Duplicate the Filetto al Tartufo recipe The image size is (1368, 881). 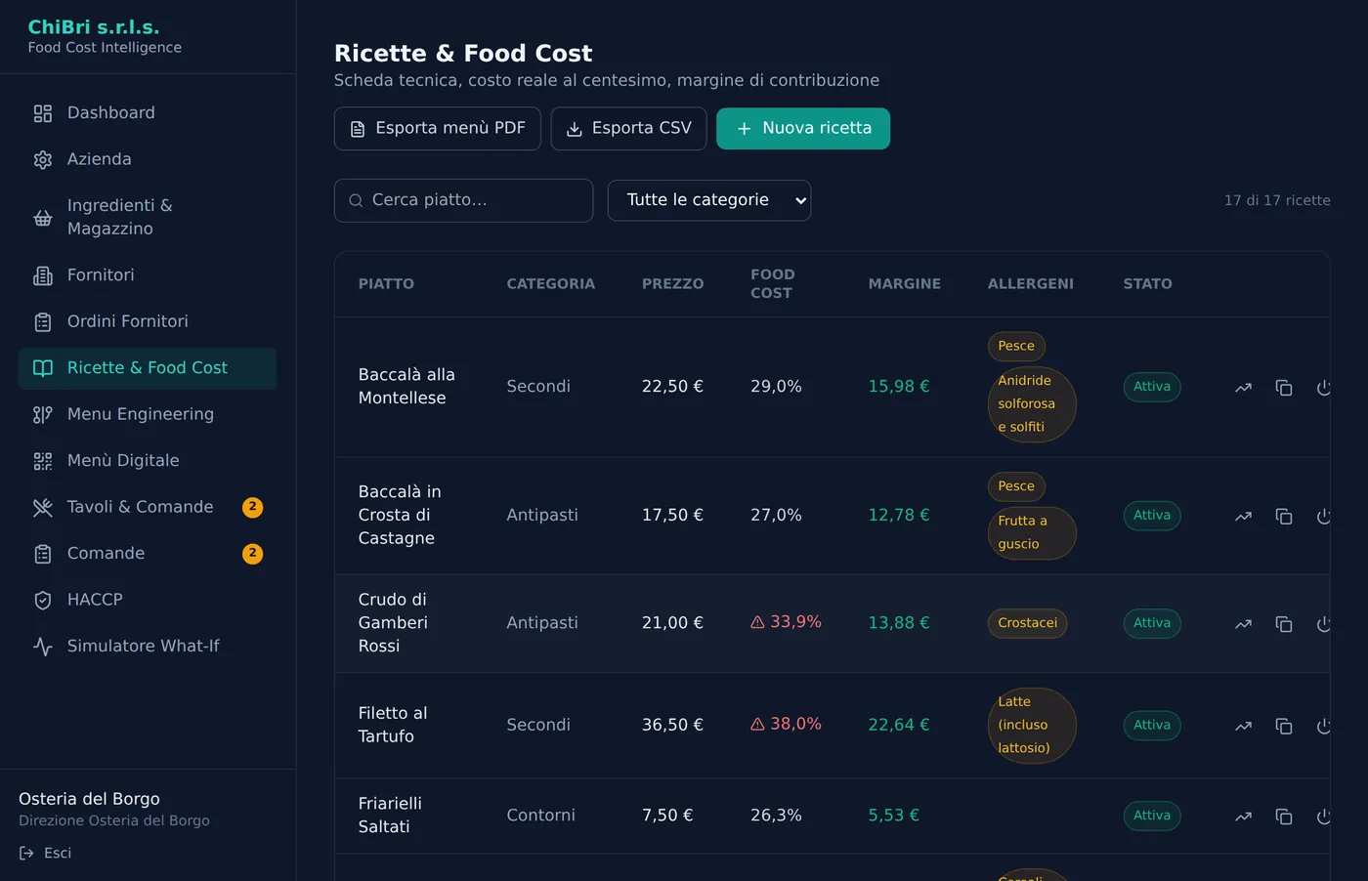click(x=1284, y=727)
